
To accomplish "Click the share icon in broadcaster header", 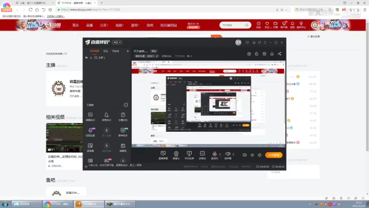I will [x=280, y=54].
